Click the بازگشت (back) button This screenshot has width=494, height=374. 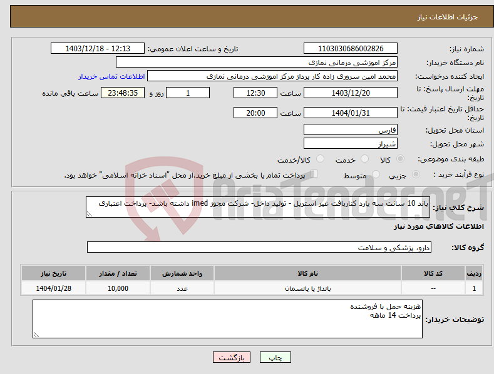point(232,357)
